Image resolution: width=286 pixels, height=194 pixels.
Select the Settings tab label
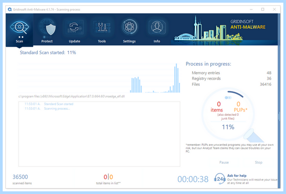pos(129,41)
